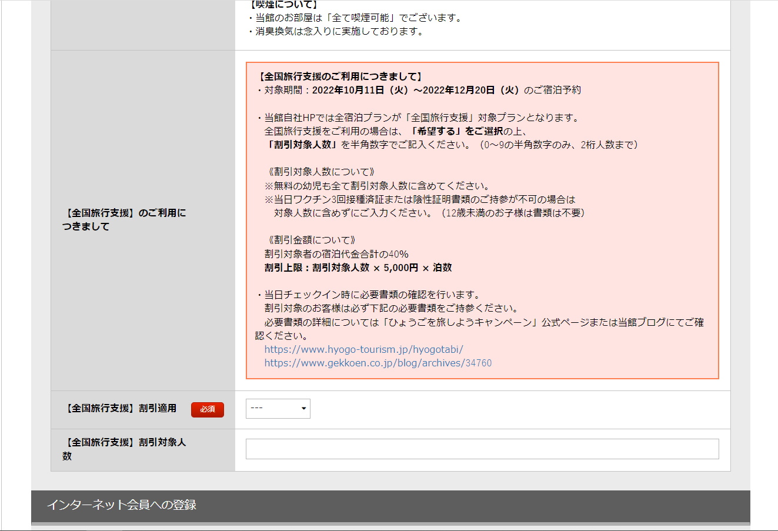Click the bold 割引上限 formula line

tap(358, 268)
